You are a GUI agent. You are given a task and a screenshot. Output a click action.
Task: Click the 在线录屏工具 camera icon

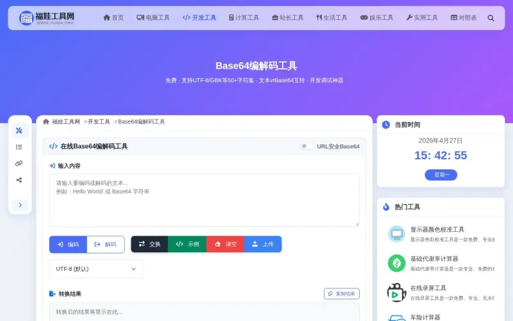pyautogui.click(x=396, y=293)
